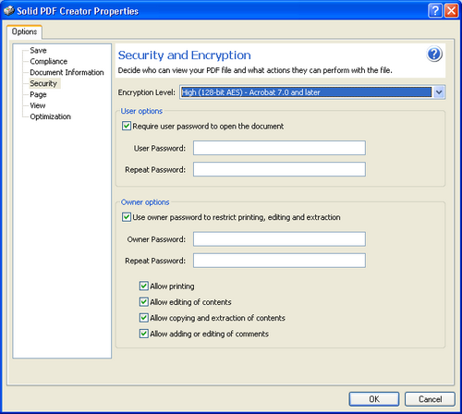Focus Repeat Password field under Owner options

point(279,261)
